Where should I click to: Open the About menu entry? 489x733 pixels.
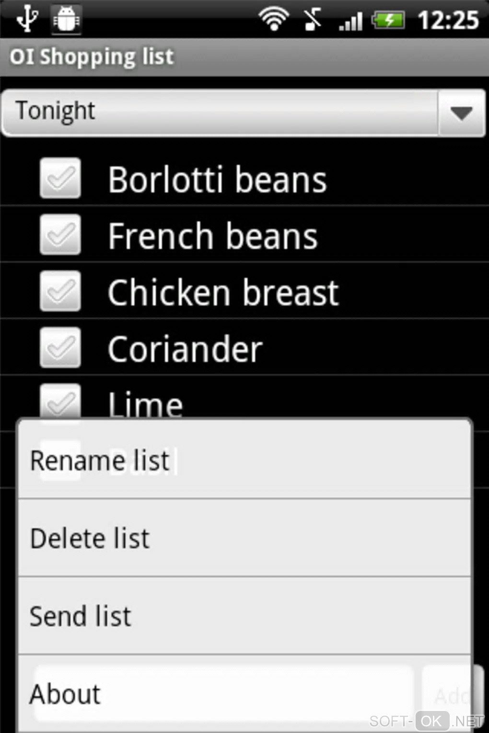244,694
